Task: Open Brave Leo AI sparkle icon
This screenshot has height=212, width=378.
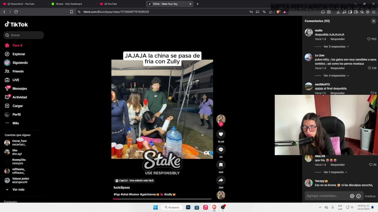Action: pos(362,12)
